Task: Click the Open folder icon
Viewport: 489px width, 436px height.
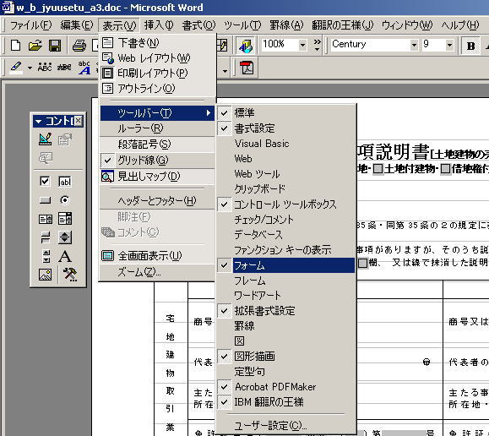Action: 35,46
